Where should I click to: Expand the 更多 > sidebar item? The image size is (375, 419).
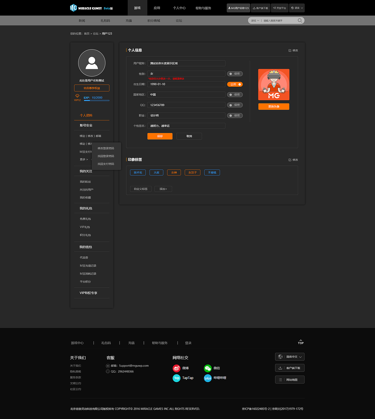(x=84, y=159)
